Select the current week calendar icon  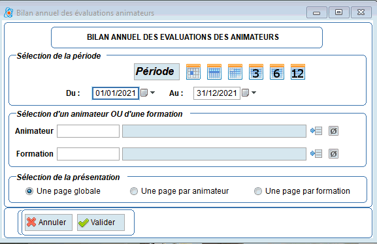pos(214,72)
